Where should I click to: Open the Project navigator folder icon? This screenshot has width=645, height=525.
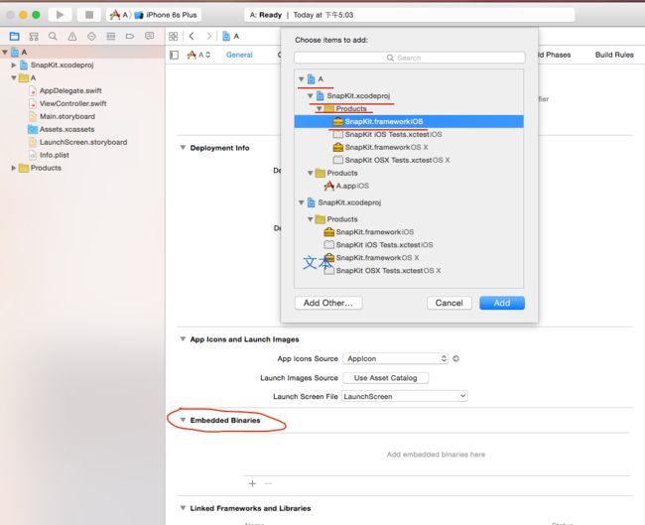(x=14, y=36)
